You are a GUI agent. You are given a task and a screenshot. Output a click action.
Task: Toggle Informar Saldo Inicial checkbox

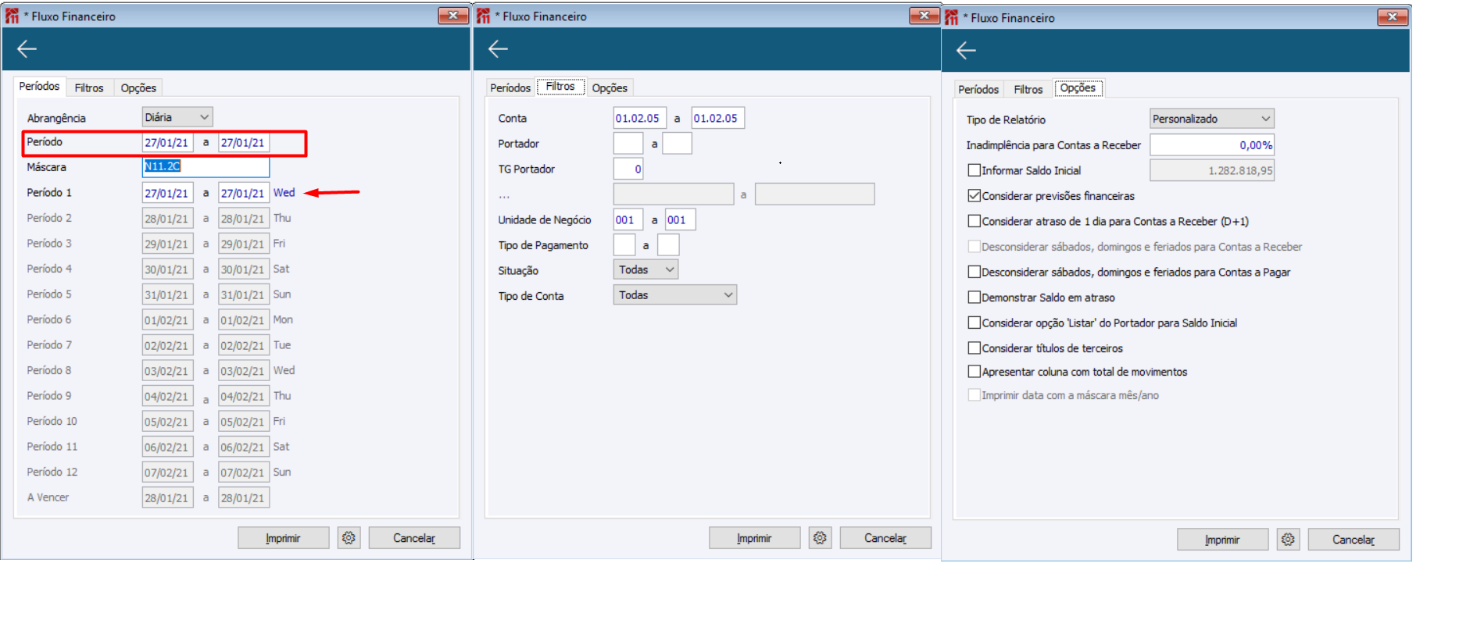974,170
